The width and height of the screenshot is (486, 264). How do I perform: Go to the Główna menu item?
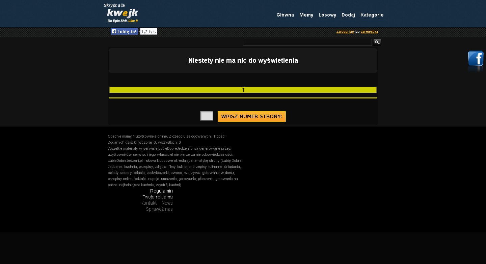(x=285, y=15)
